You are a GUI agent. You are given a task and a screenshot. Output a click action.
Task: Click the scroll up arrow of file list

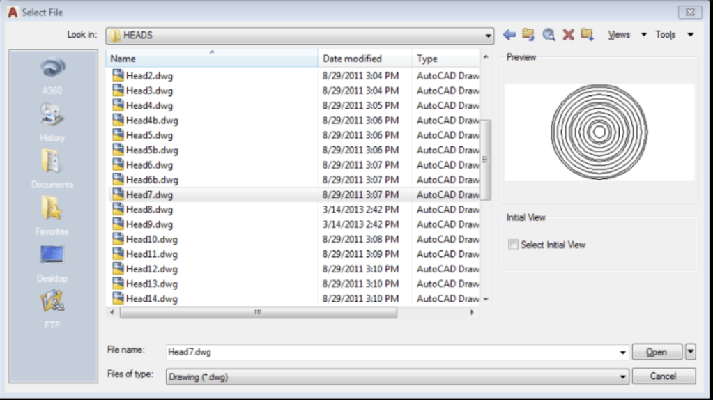486,57
